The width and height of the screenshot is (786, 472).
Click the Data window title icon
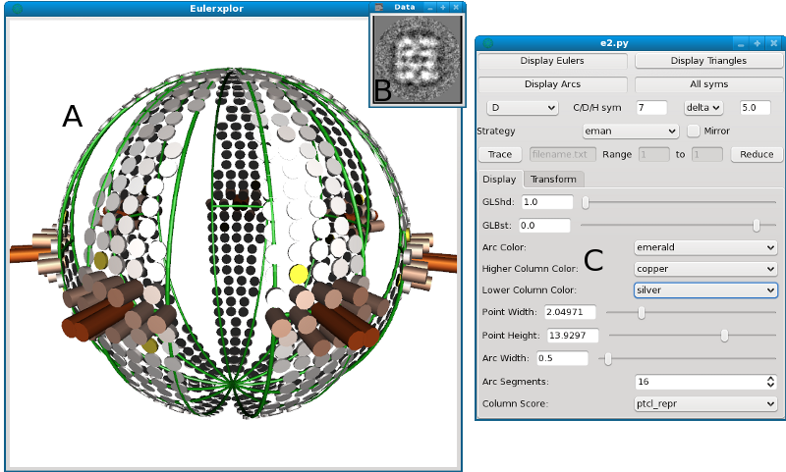point(379,7)
